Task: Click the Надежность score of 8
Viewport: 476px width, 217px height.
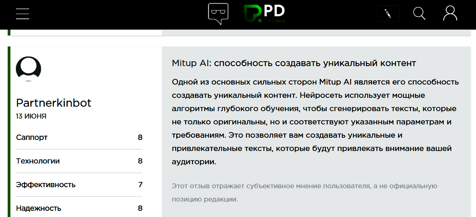Action: coord(140,208)
